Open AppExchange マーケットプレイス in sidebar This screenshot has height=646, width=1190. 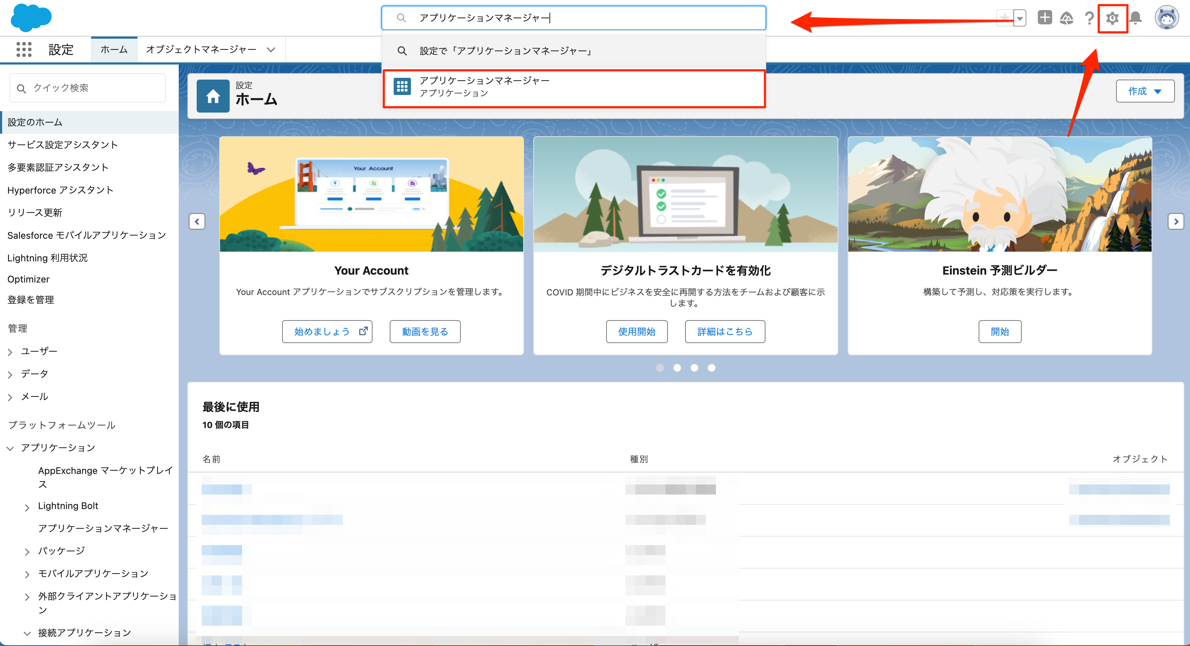click(105, 477)
